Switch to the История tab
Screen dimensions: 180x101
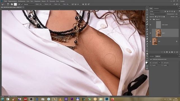coord(152,56)
